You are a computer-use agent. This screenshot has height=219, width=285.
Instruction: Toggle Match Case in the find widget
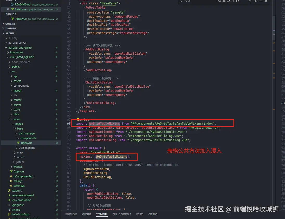(x=219, y=1)
